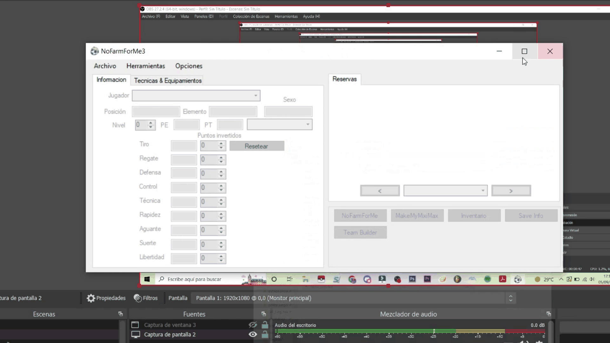Increase the Tiro invested points spinner
The image size is (610, 343).
[221, 144]
